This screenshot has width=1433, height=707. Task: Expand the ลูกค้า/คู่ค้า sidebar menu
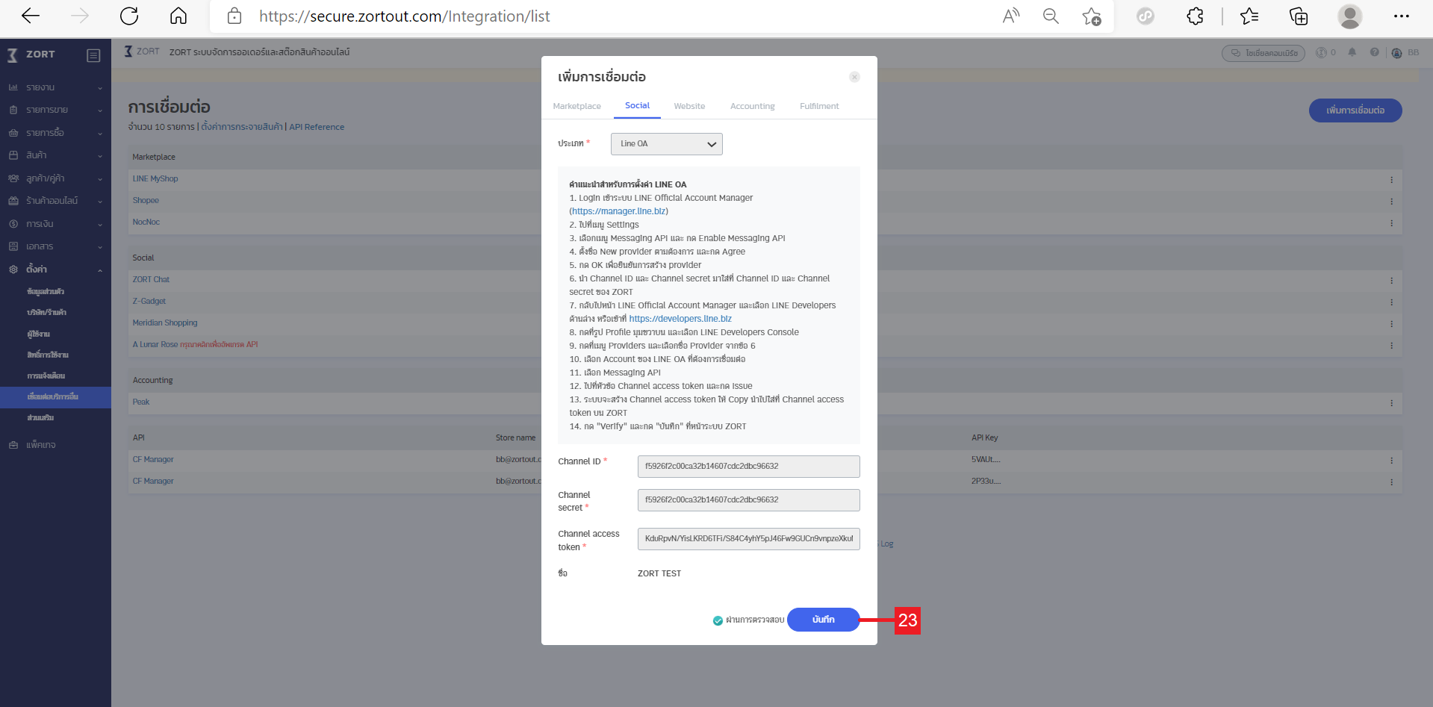point(55,178)
